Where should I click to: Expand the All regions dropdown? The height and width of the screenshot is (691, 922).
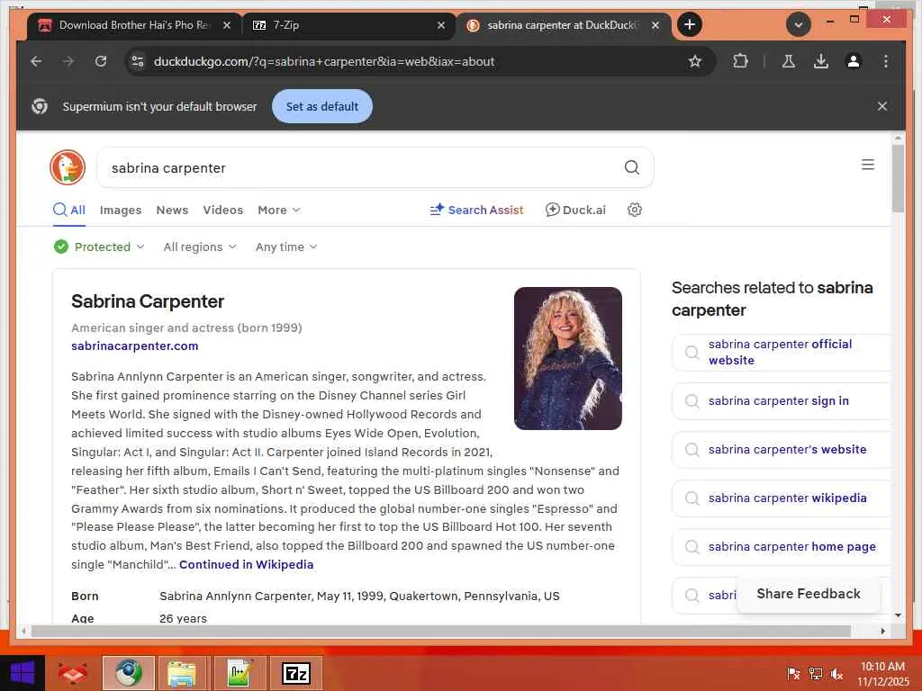pyautogui.click(x=200, y=247)
